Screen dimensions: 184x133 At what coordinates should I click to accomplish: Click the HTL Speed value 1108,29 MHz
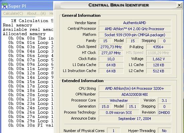click(159, 53)
